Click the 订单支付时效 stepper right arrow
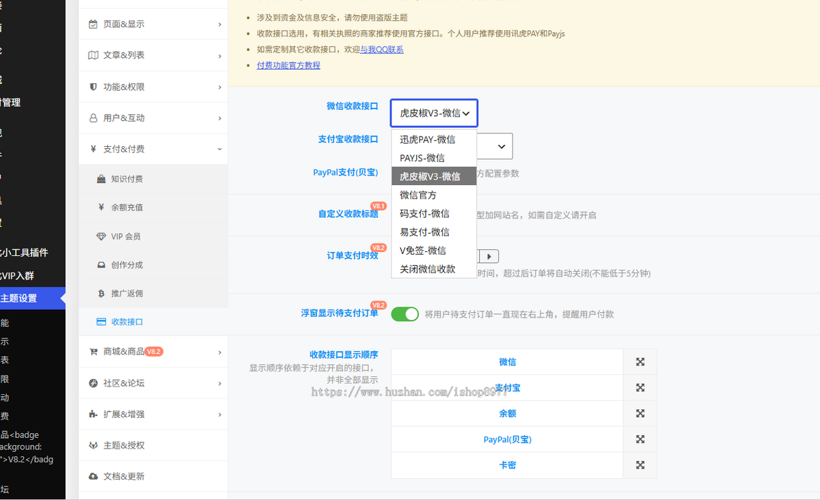Viewport: 820px width, 500px height. coord(489,256)
